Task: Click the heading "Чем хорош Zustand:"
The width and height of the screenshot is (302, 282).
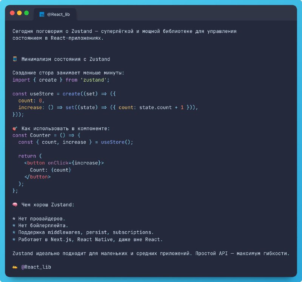Action: coord(48,205)
